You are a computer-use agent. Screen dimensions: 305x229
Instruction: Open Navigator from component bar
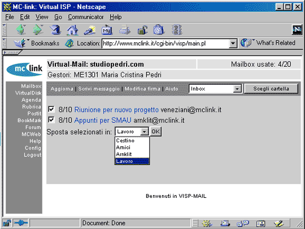click(207, 223)
